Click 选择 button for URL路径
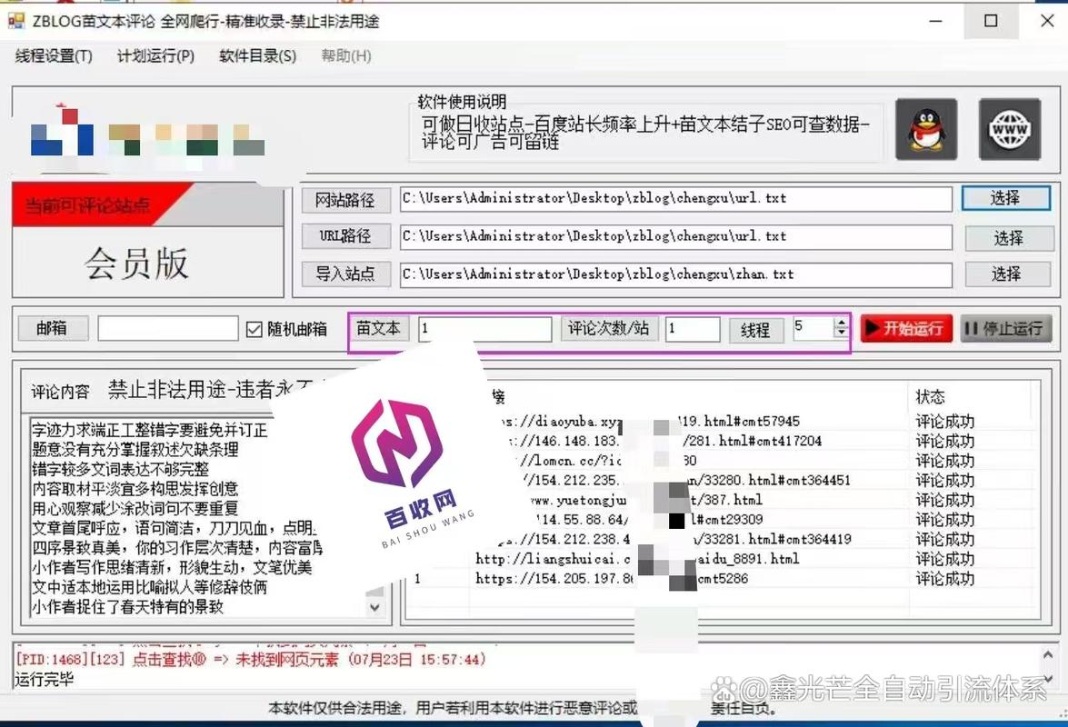This screenshot has width=1068, height=727. coord(1007,238)
